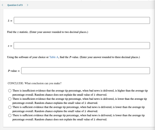The height and width of the screenshot is (130, 155).
Task: Click the Question 5 of 9 label
Action: coord(15,5)
